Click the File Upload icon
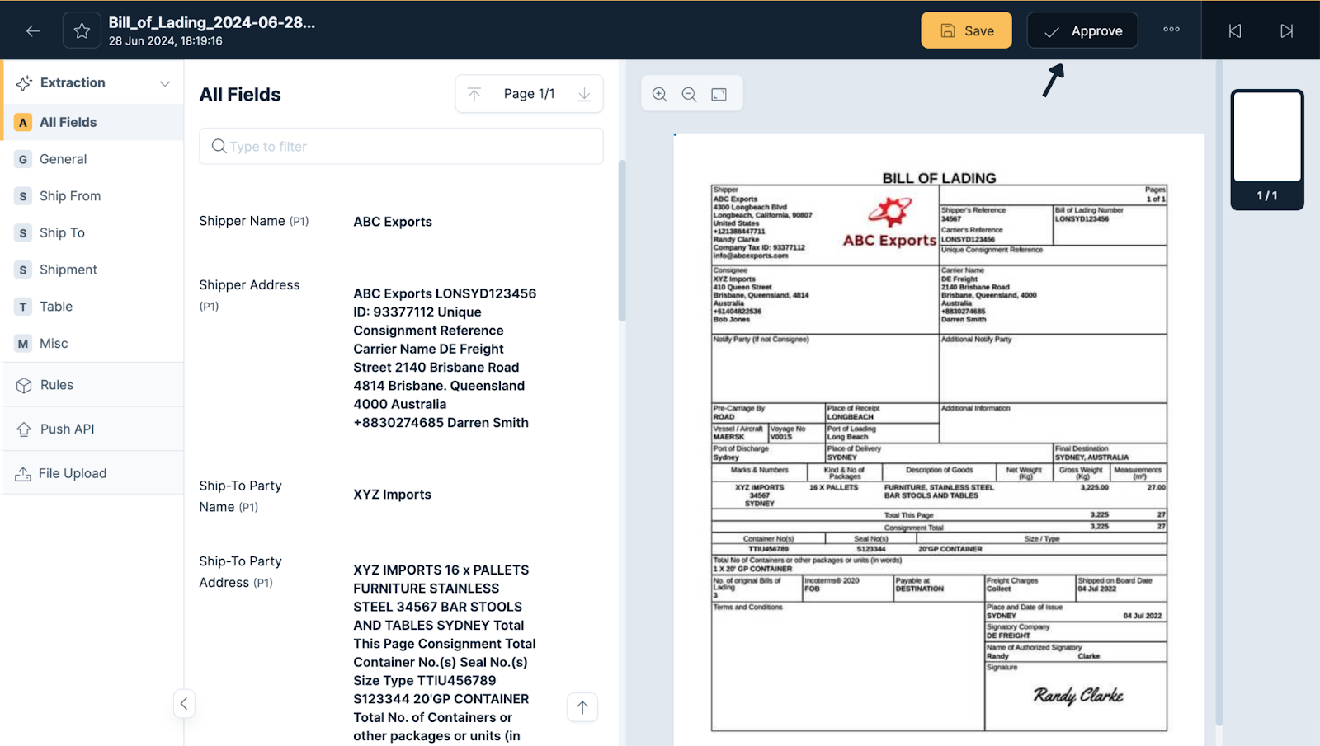Screen dimensions: 1320x746 pyautogui.click(x=23, y=473)
